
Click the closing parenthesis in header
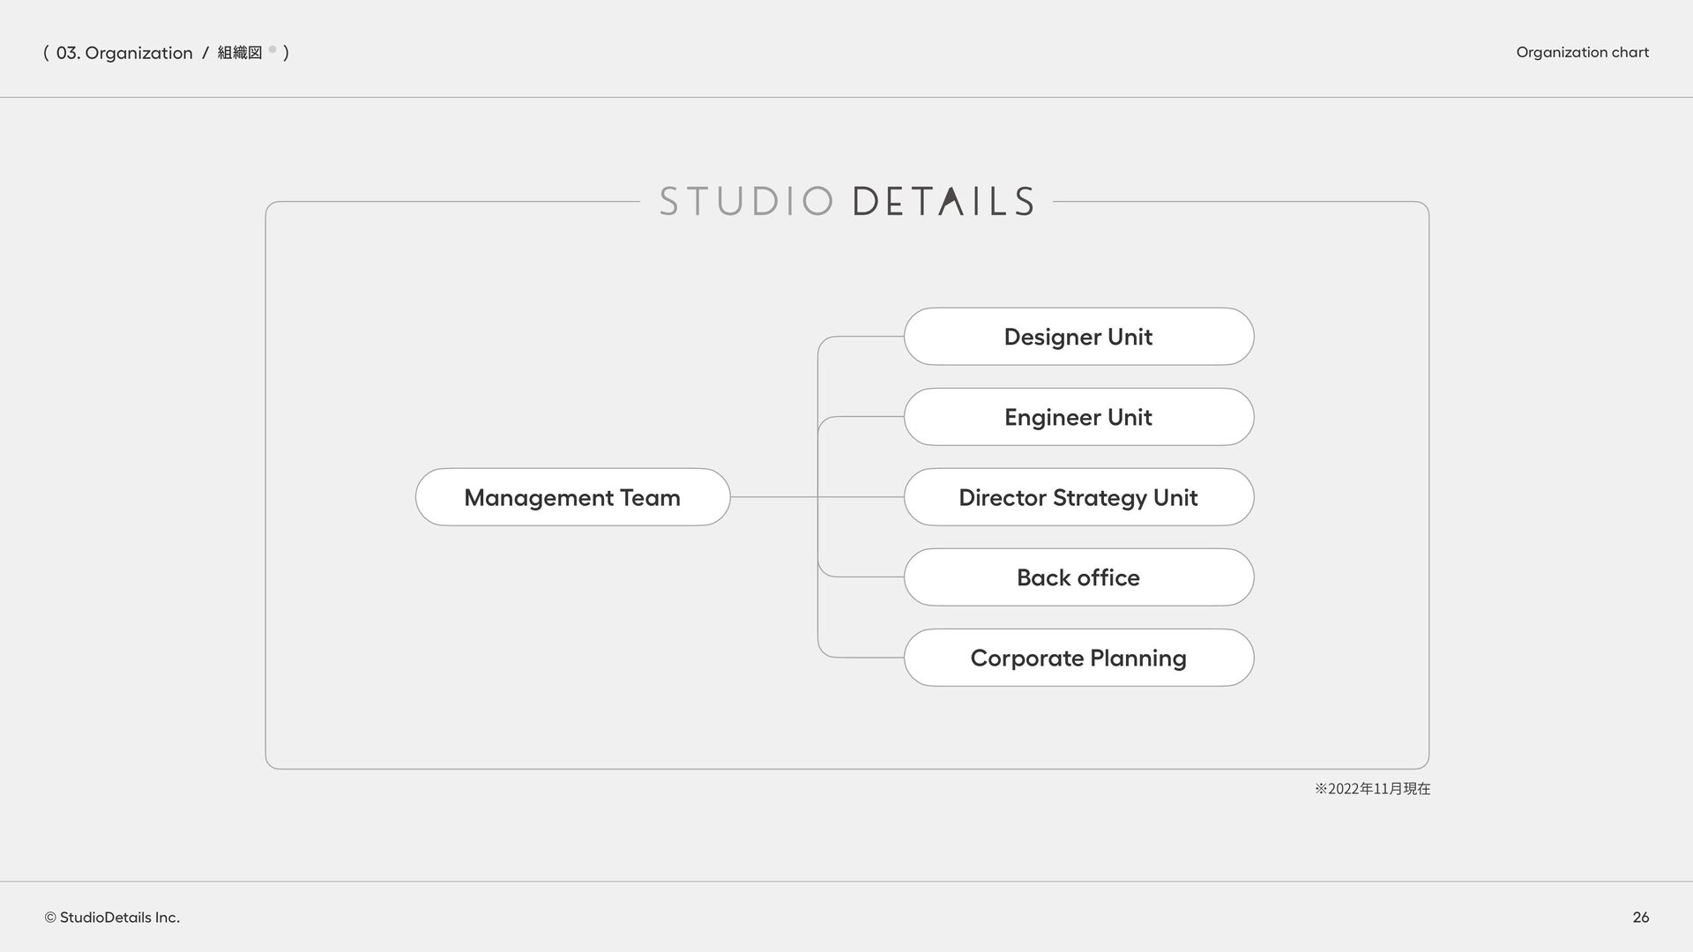click(287, 53)
